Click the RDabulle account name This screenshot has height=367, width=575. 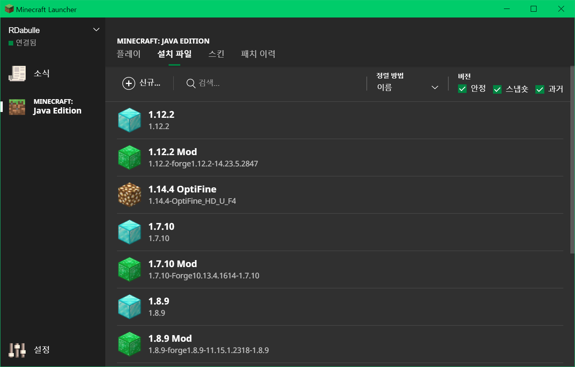pos(24,30)
